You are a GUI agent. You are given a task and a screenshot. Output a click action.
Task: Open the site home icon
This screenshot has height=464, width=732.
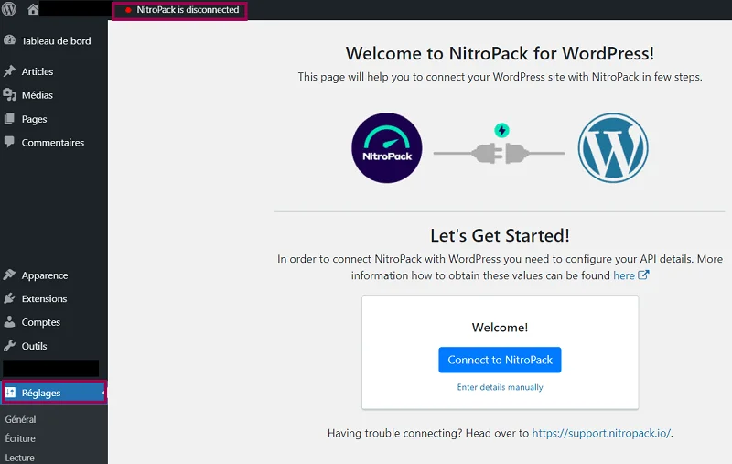(x=33, y=9)
